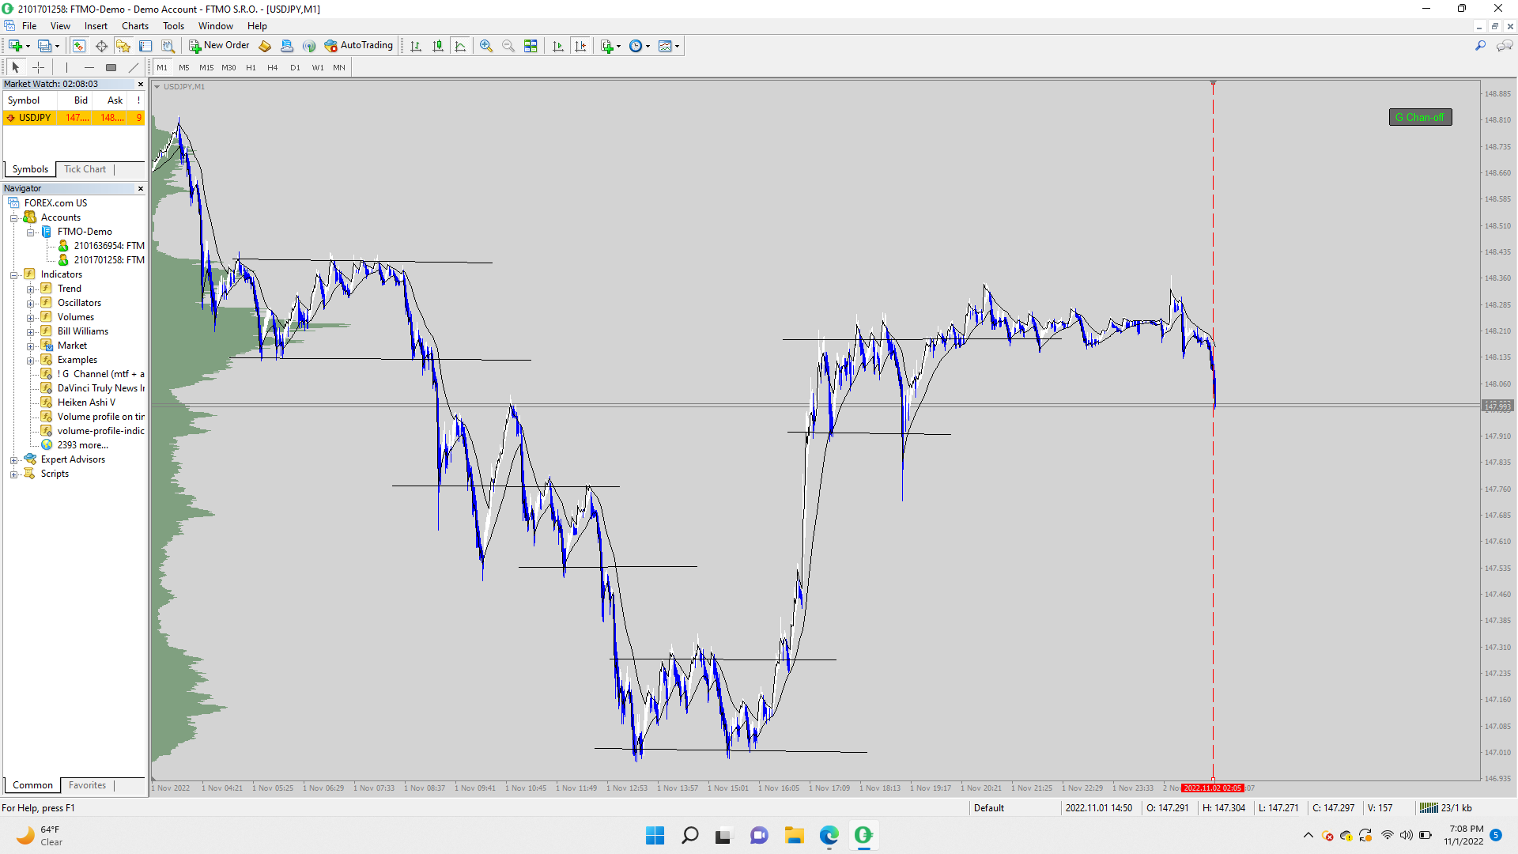Expand the Oscillators indicator folder

click(30, 304)
